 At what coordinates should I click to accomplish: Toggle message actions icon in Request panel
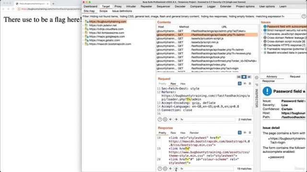(x=240, y=84)
